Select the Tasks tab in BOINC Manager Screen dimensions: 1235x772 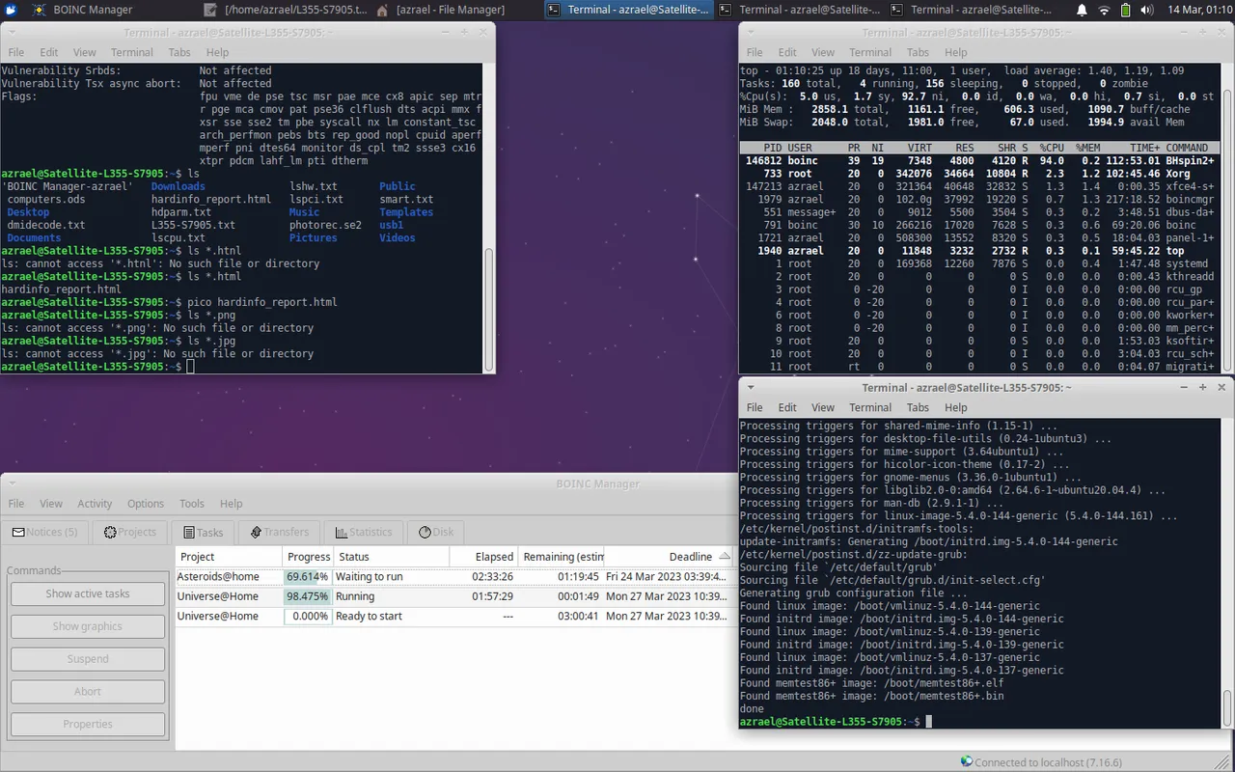[x=203, y=532]
